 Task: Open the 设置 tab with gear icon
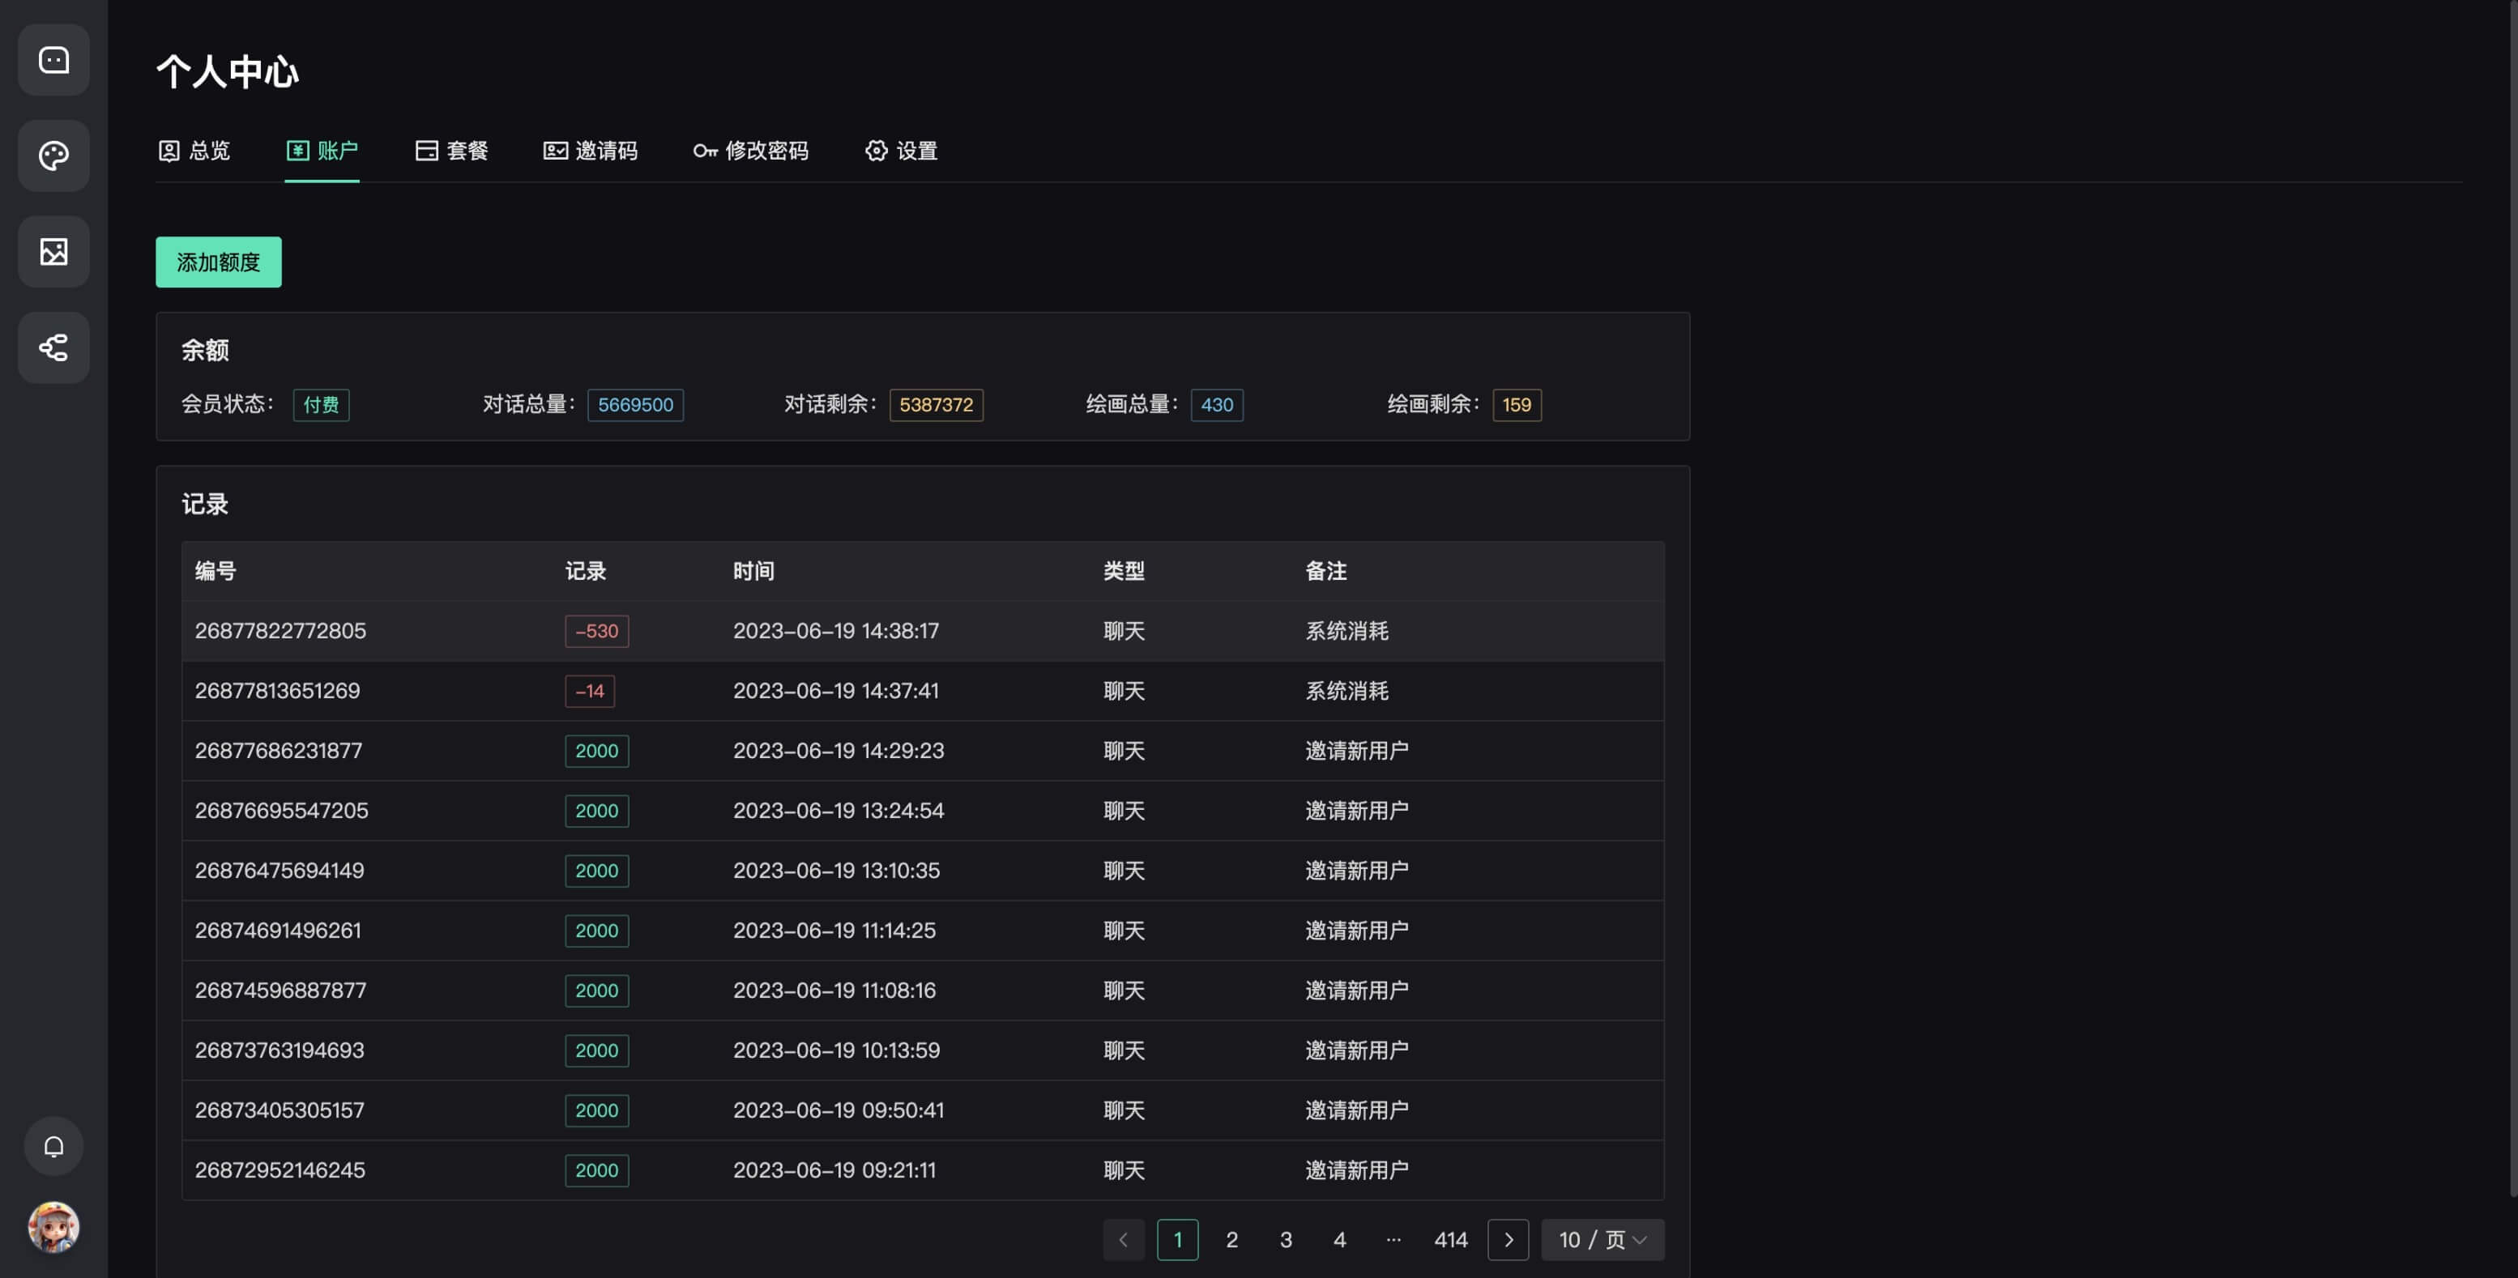901,151
